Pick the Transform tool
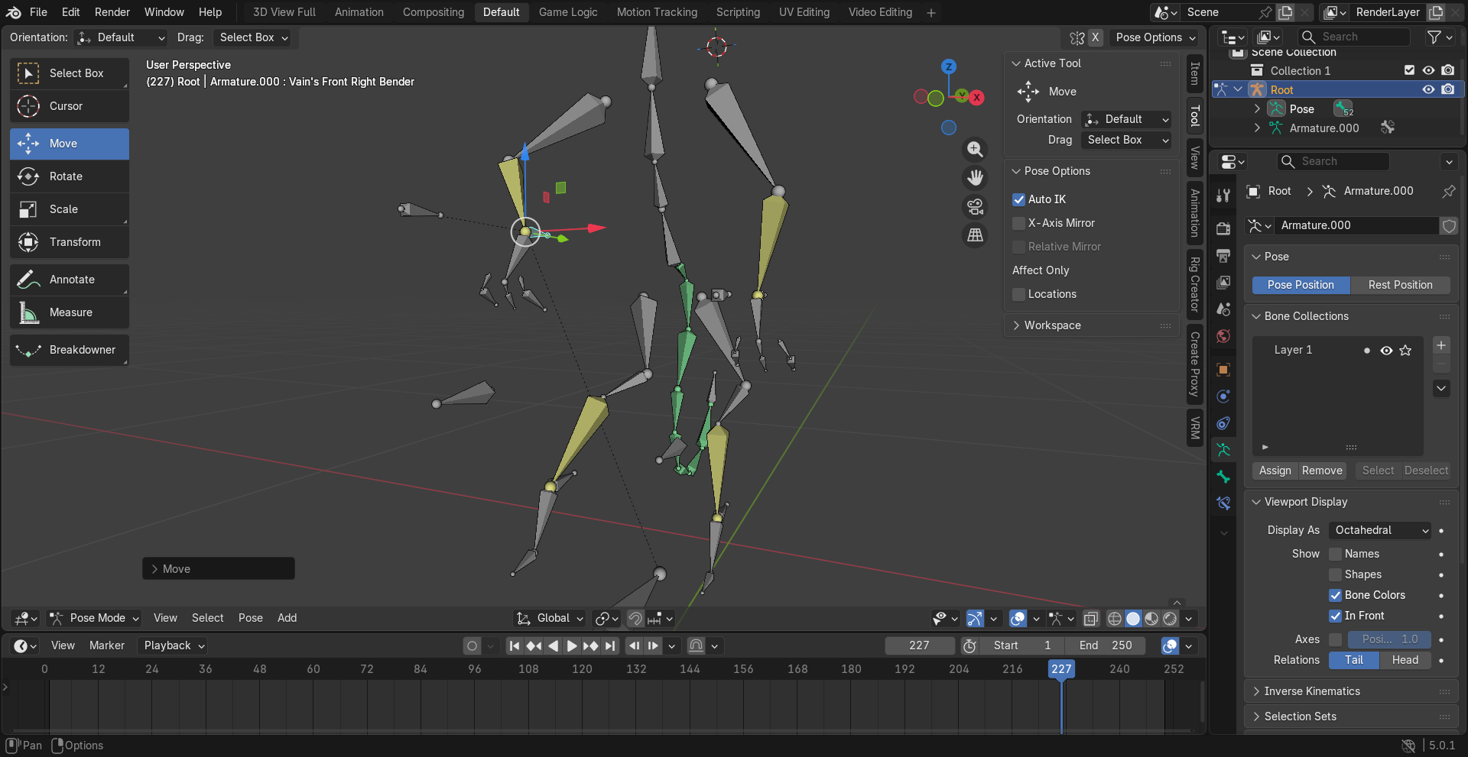Image resolution: width=1468 pixels, height=757 pixels. coord(69,242)
